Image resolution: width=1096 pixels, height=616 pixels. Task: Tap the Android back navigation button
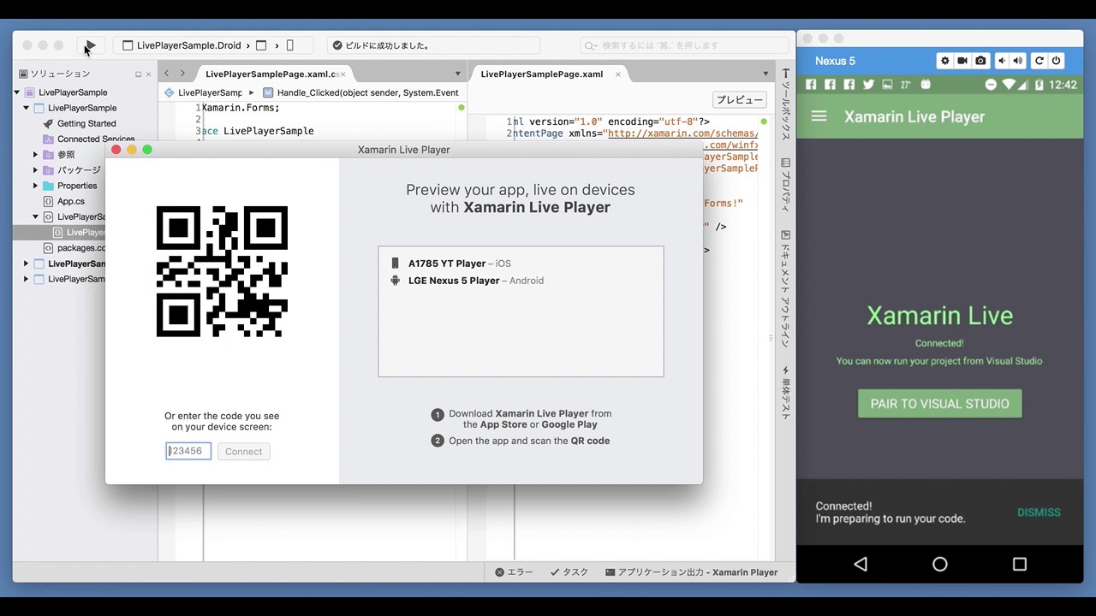861,564
